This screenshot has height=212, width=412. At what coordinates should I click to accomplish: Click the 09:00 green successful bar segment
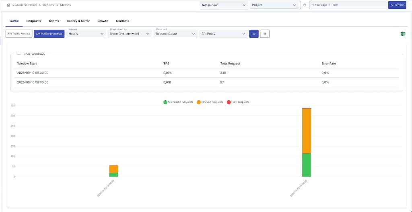click(x=307, y=165)
